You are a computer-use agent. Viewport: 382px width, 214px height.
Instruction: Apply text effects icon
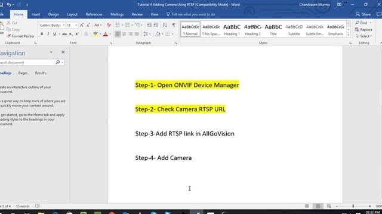[x=86, y=34]
